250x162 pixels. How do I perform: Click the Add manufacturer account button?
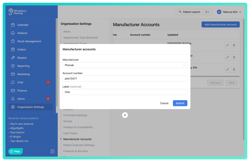221,25
